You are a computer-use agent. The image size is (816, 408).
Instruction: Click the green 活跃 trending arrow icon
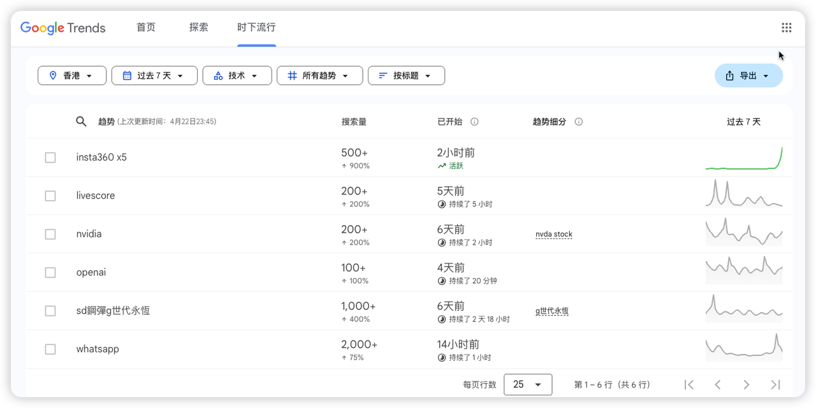[x=441, y=166]
